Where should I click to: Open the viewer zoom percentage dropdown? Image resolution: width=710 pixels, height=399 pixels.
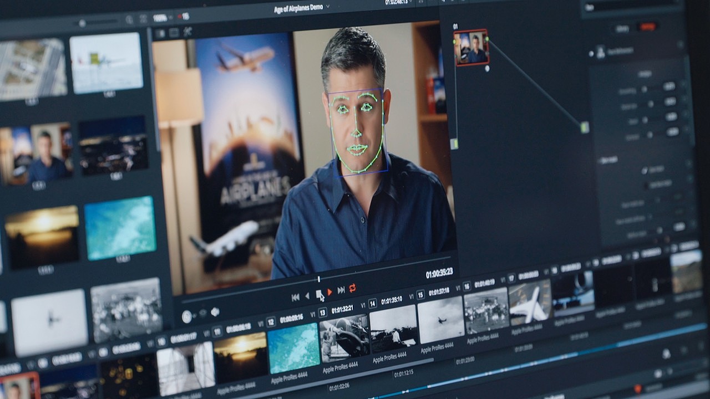pyautogui.click(x=161, y=18)
